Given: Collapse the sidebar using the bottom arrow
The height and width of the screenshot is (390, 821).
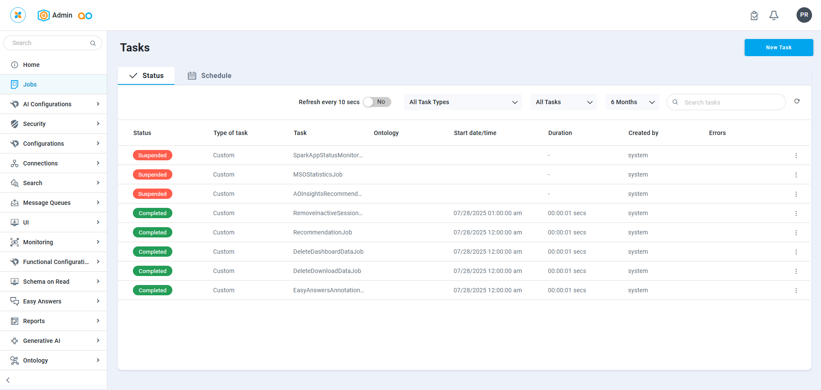Looking at the screenshot, I should pyautogui.click(x=8, y=380).
